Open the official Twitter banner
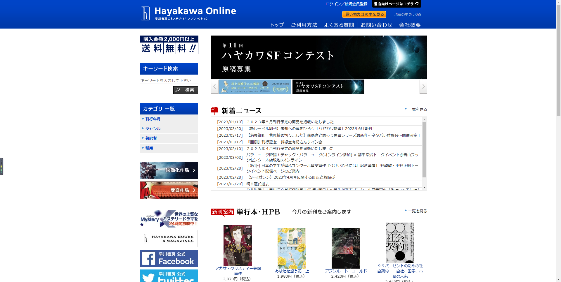The width and height of the screenshot is (561, 282). (169, 276)
